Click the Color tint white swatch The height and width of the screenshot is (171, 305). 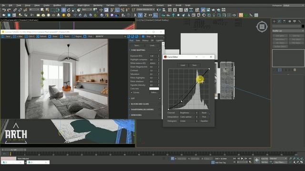tap(154, 89)
